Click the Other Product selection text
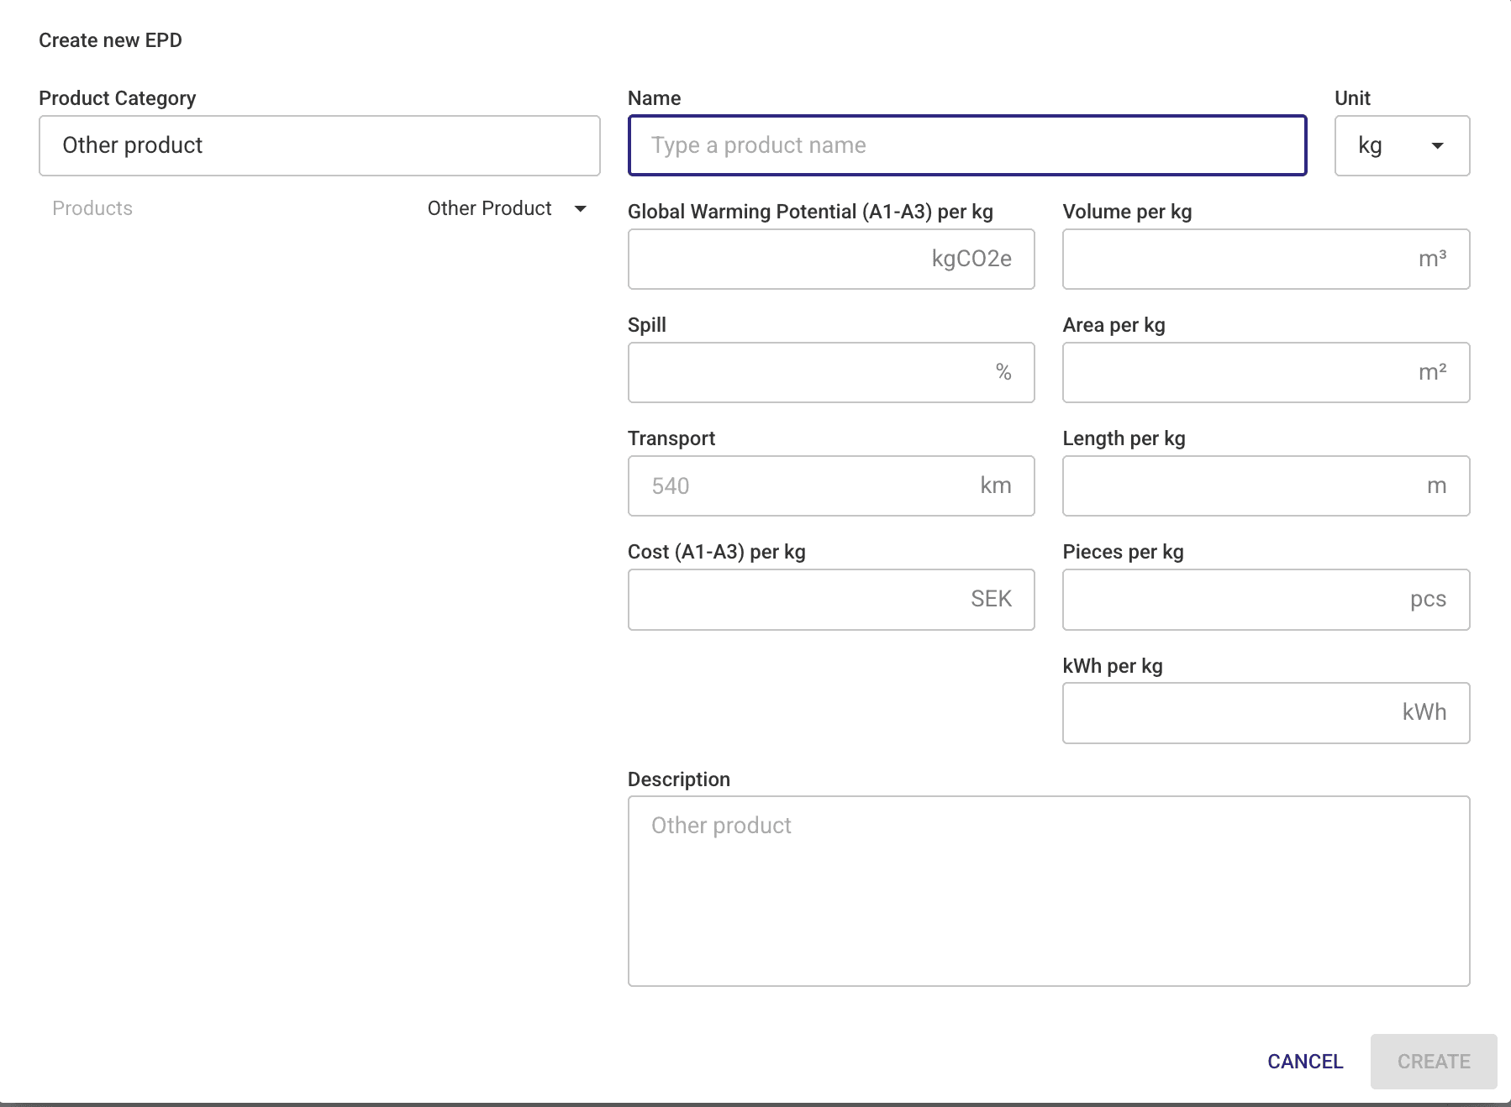 point(489,208)
